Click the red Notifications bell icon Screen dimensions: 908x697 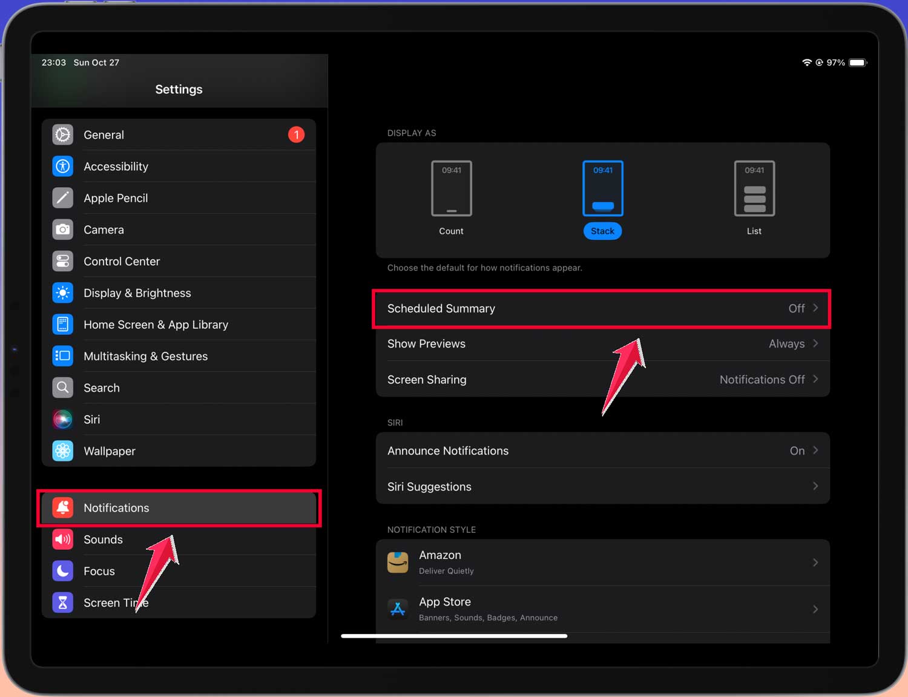point(62,507)
